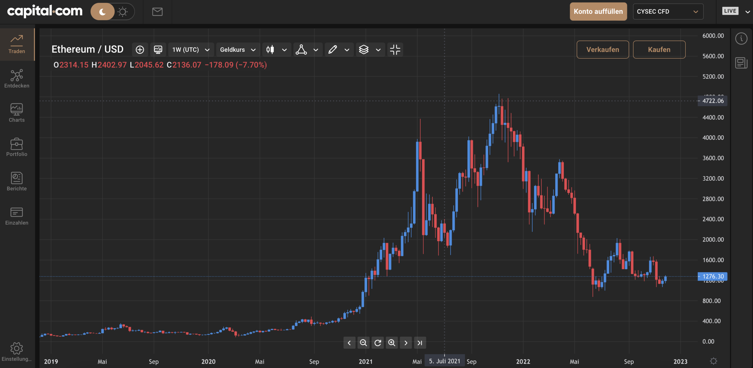Screen dimensions: 753x368
Task: Open the mail inbox icon
Action: click(157, 12)
